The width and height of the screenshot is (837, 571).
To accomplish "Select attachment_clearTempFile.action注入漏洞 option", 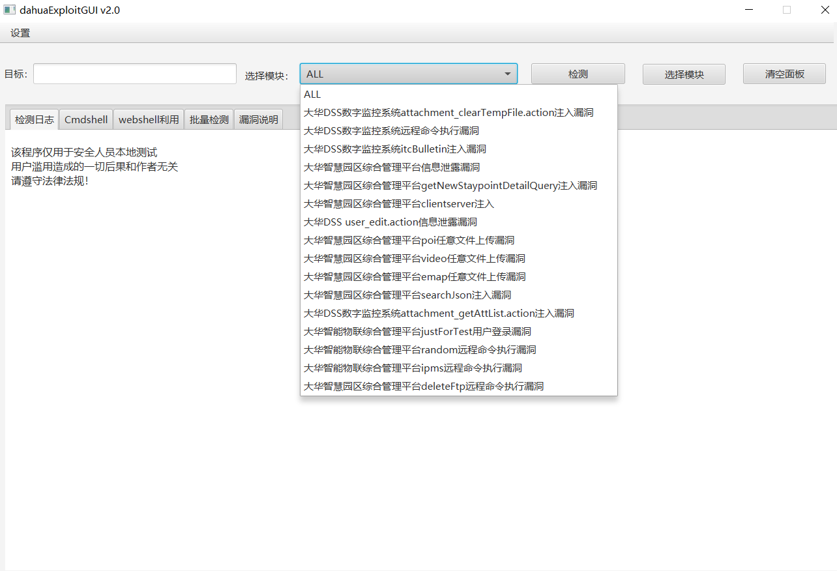I will 459,113.
